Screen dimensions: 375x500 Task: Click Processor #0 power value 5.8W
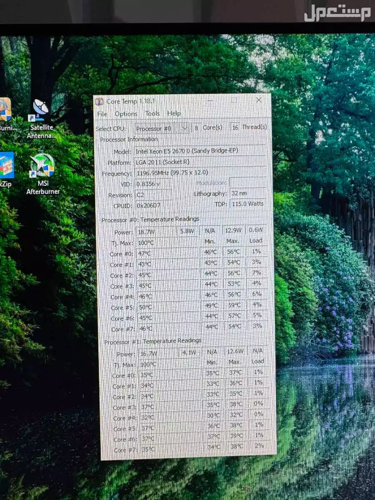(188, 231)
